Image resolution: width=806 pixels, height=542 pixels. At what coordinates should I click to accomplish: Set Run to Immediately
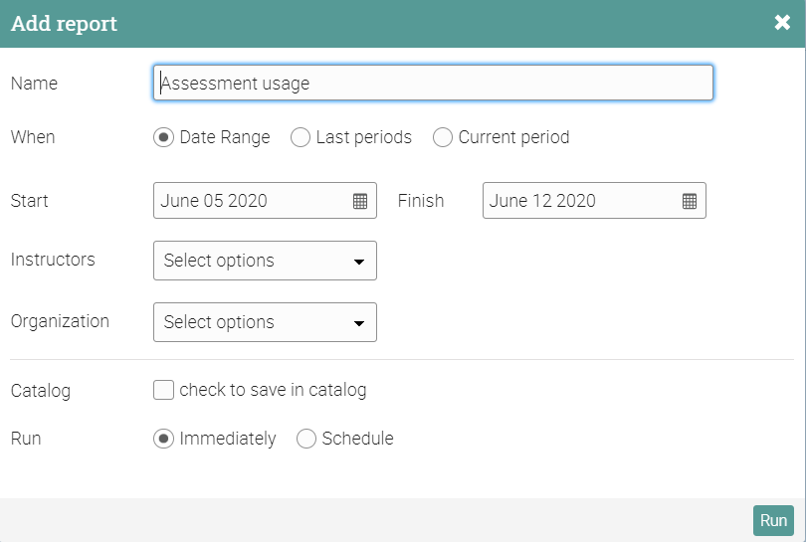pyautogui.click(x=163, y=439)
